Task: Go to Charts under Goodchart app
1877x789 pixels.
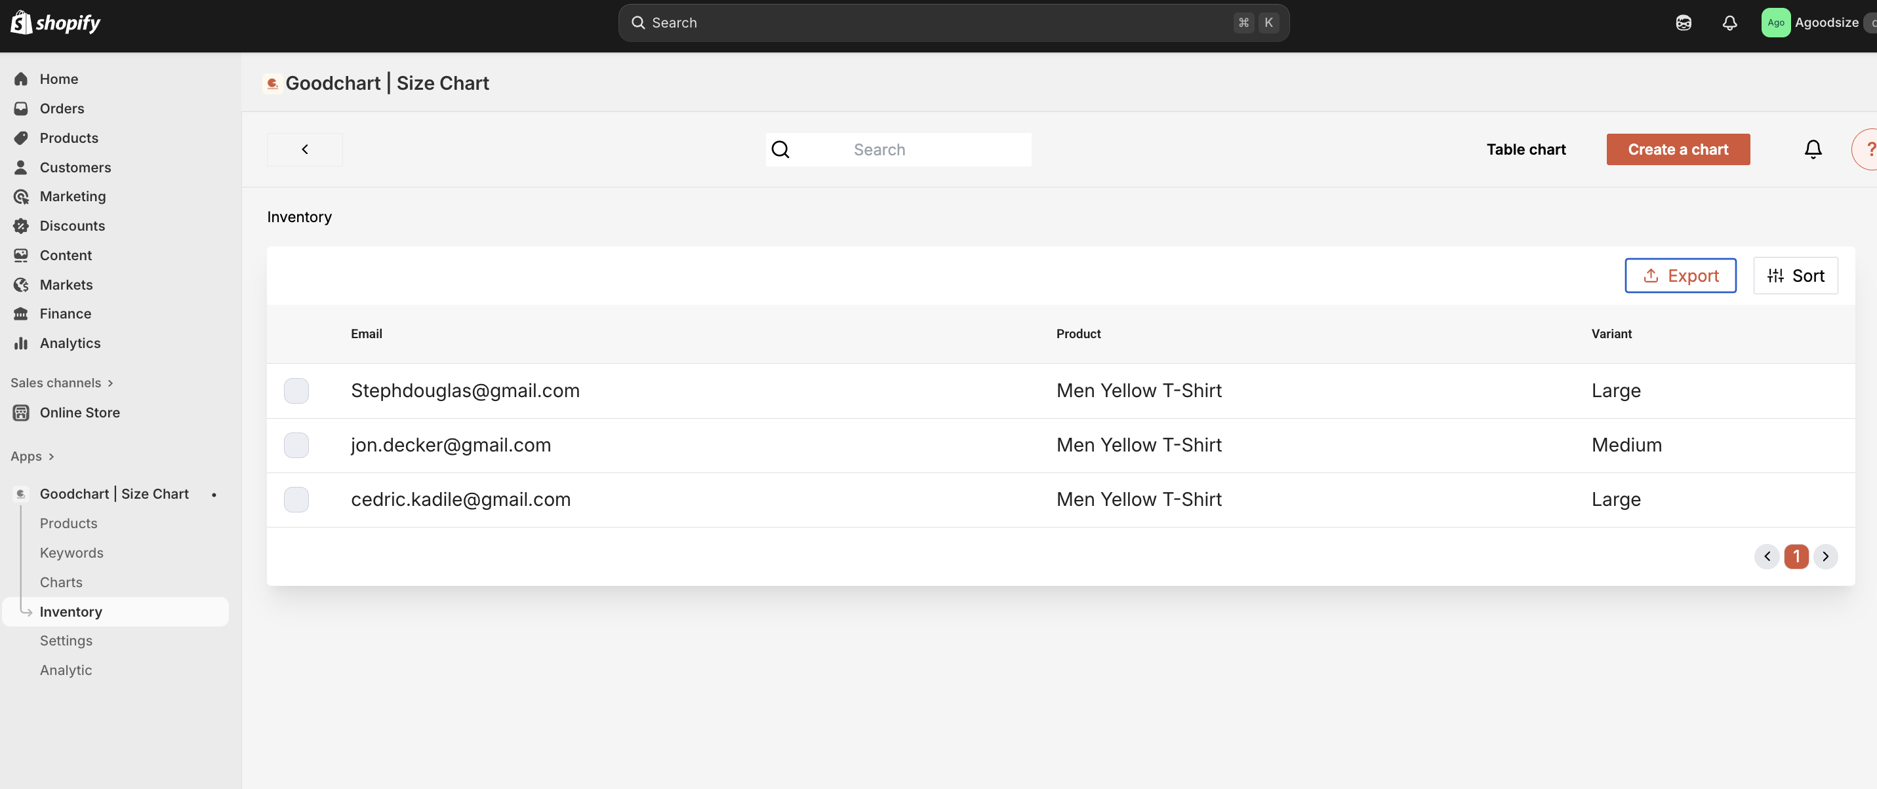Action: [61, 583]
